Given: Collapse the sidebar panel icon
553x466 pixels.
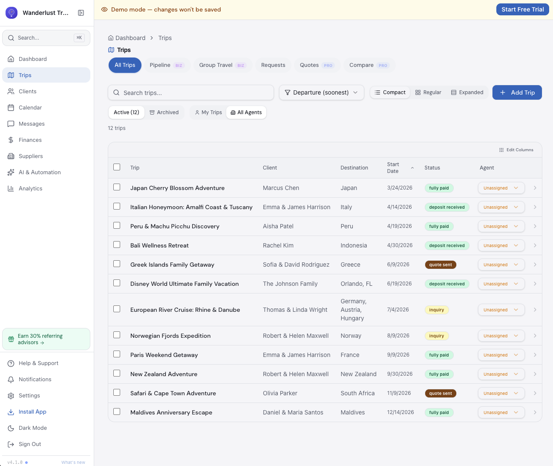Looking at the screenshot, I should tap(81, 13).
